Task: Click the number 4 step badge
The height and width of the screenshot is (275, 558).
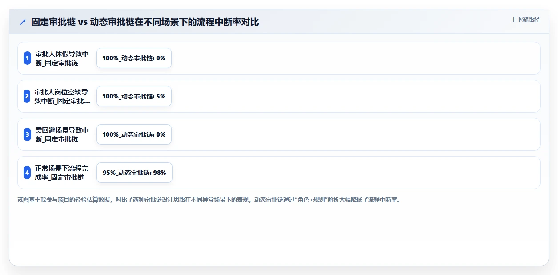Action: click(x=27, y=173)
